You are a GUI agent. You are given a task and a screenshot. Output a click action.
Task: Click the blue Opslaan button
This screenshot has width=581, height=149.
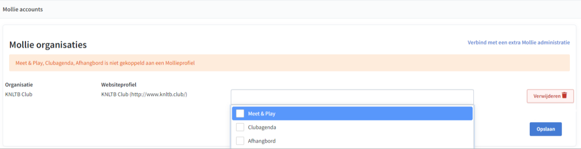click(x=545, y=129)
